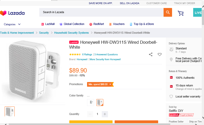Click the Lazada logo
204x125 pixels.
(x=12, y=13)
